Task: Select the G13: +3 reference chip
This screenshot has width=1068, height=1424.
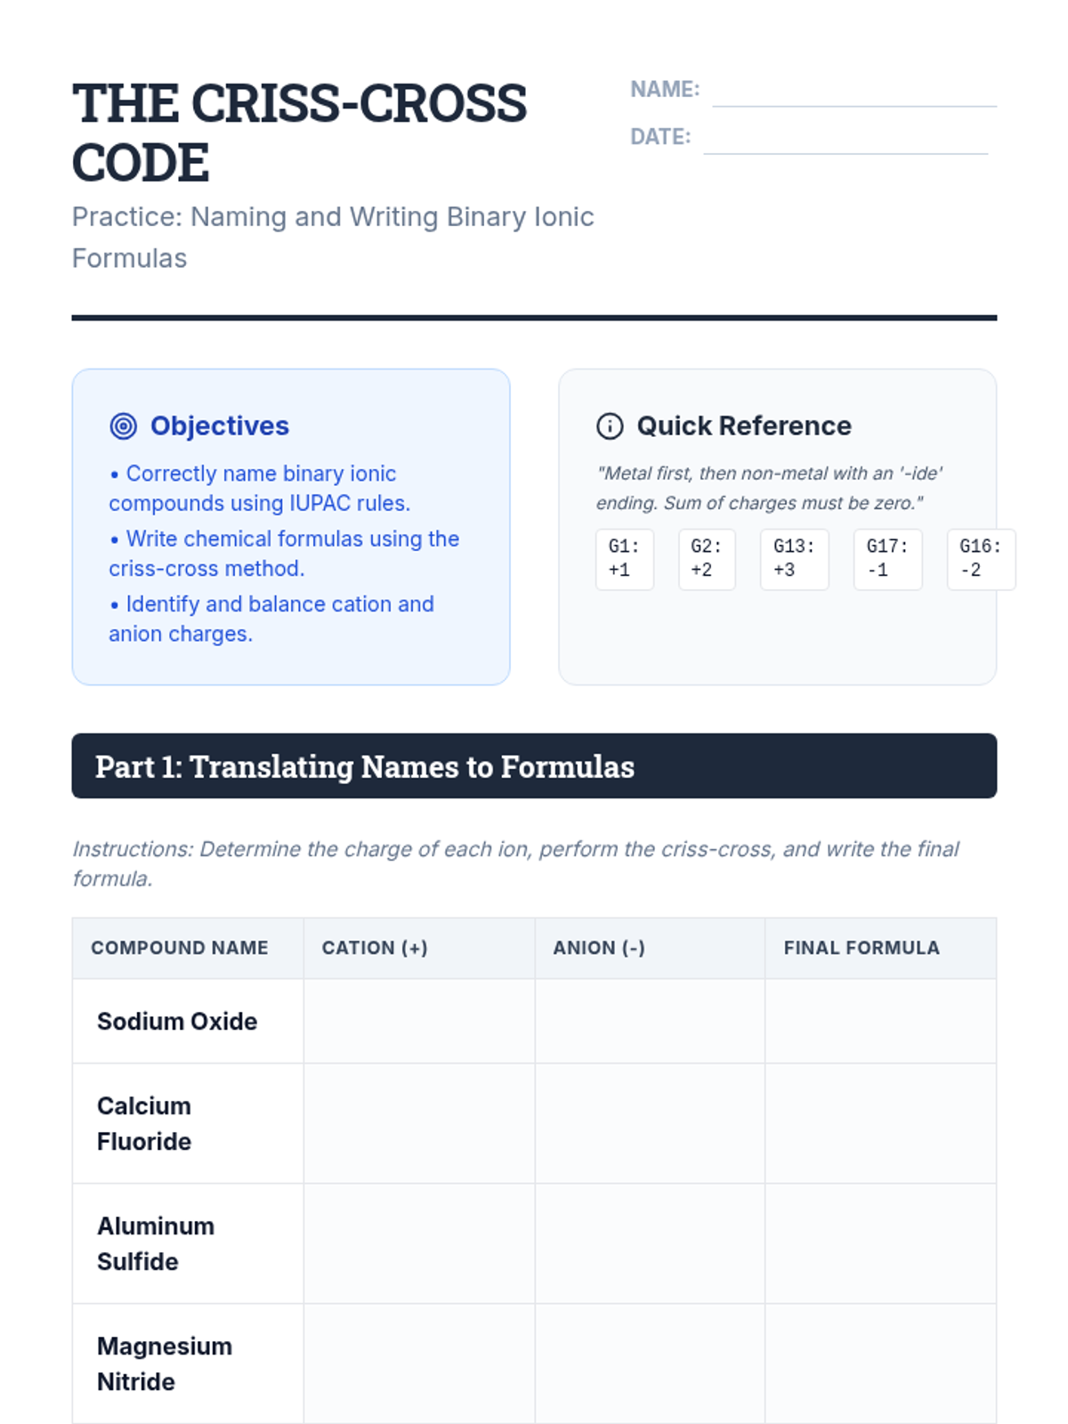Action: [x=794, y=559]
